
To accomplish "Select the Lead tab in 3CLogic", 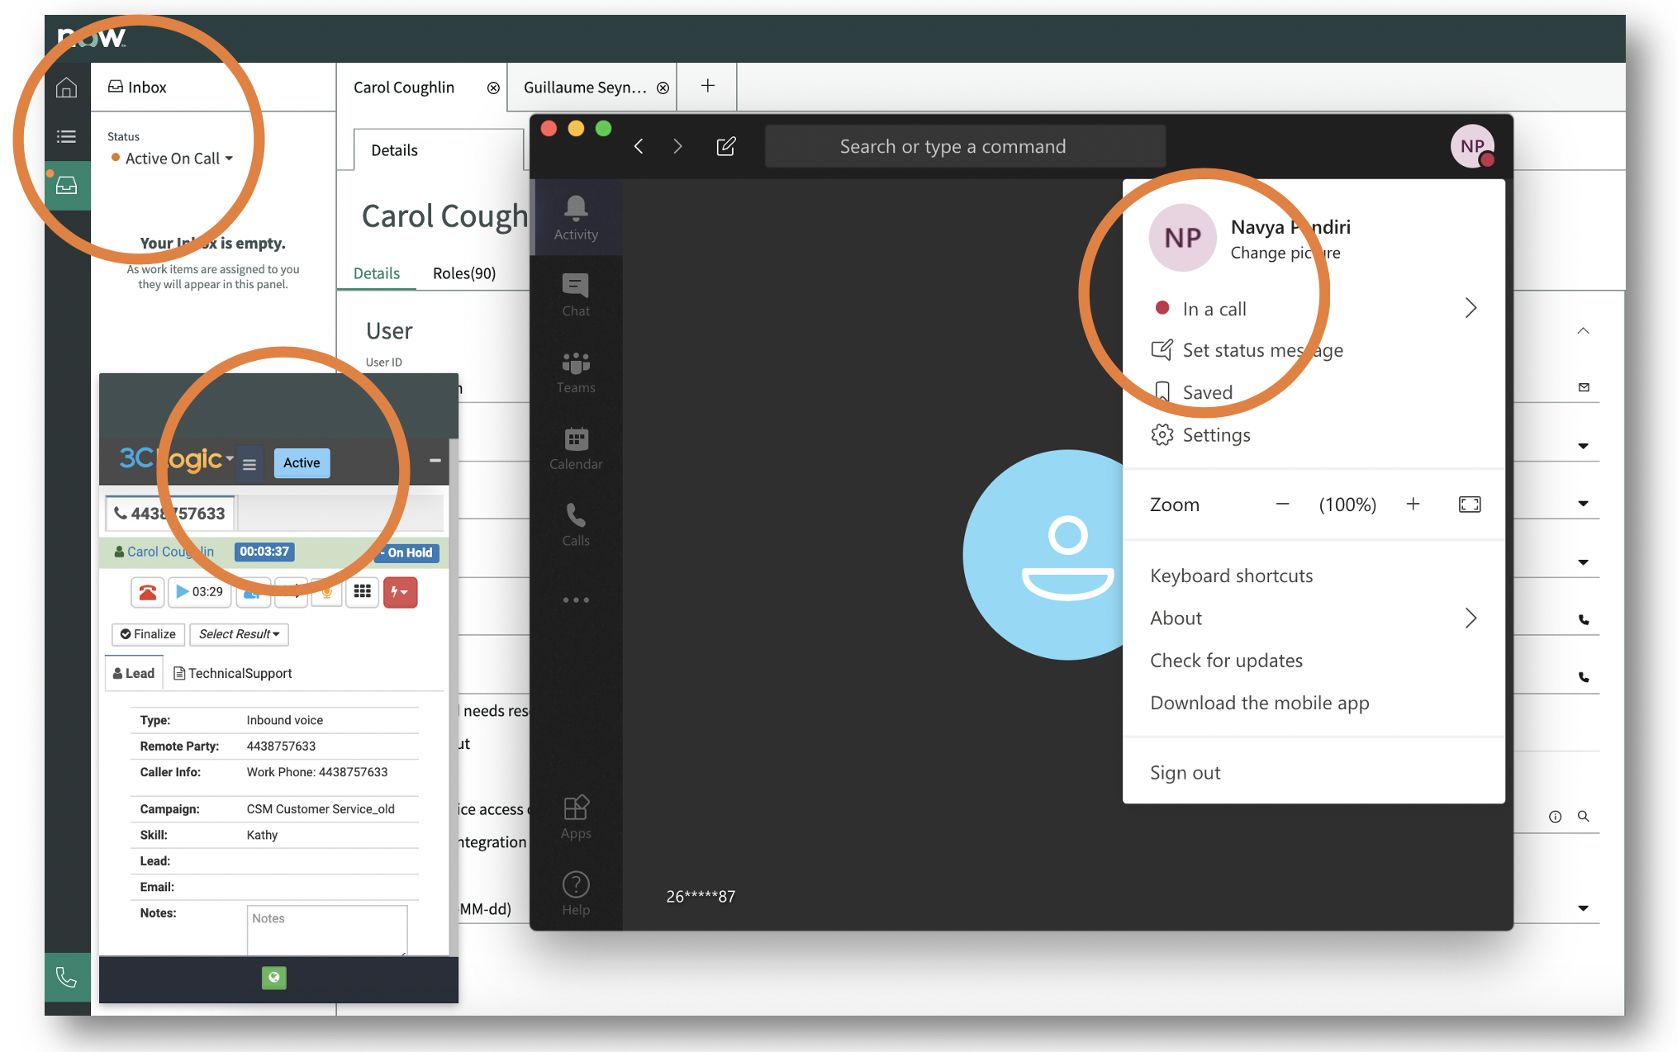I will point(134,674).
